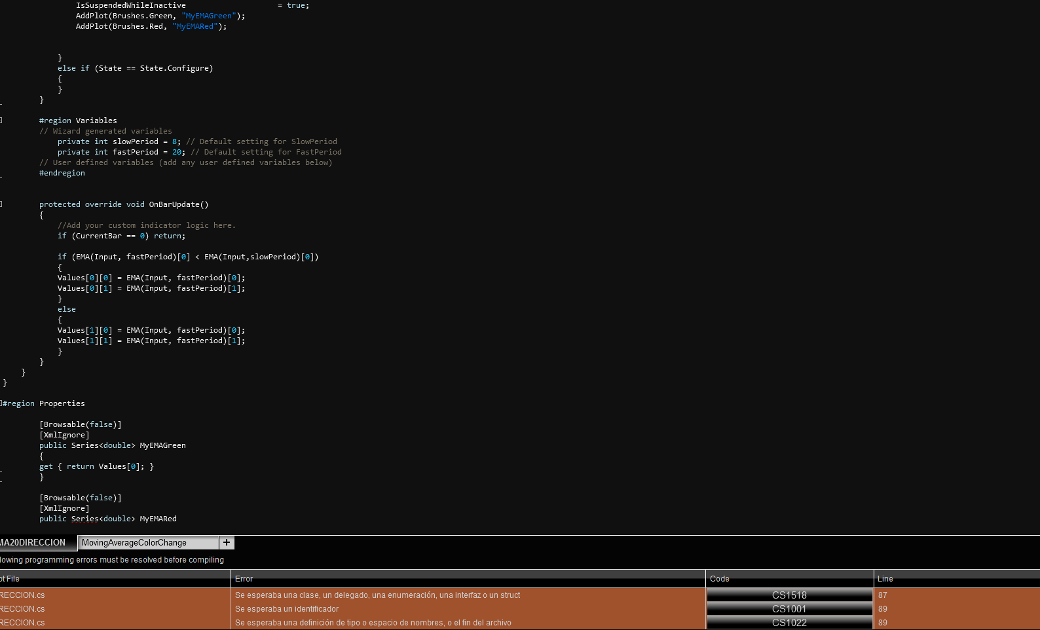Click the 'get { return Values[0]; }' line

[96, 466]
